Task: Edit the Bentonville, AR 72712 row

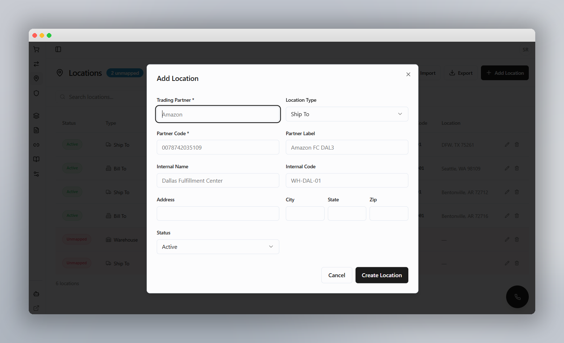Action: pyautogui.click(x=507, y=192)
